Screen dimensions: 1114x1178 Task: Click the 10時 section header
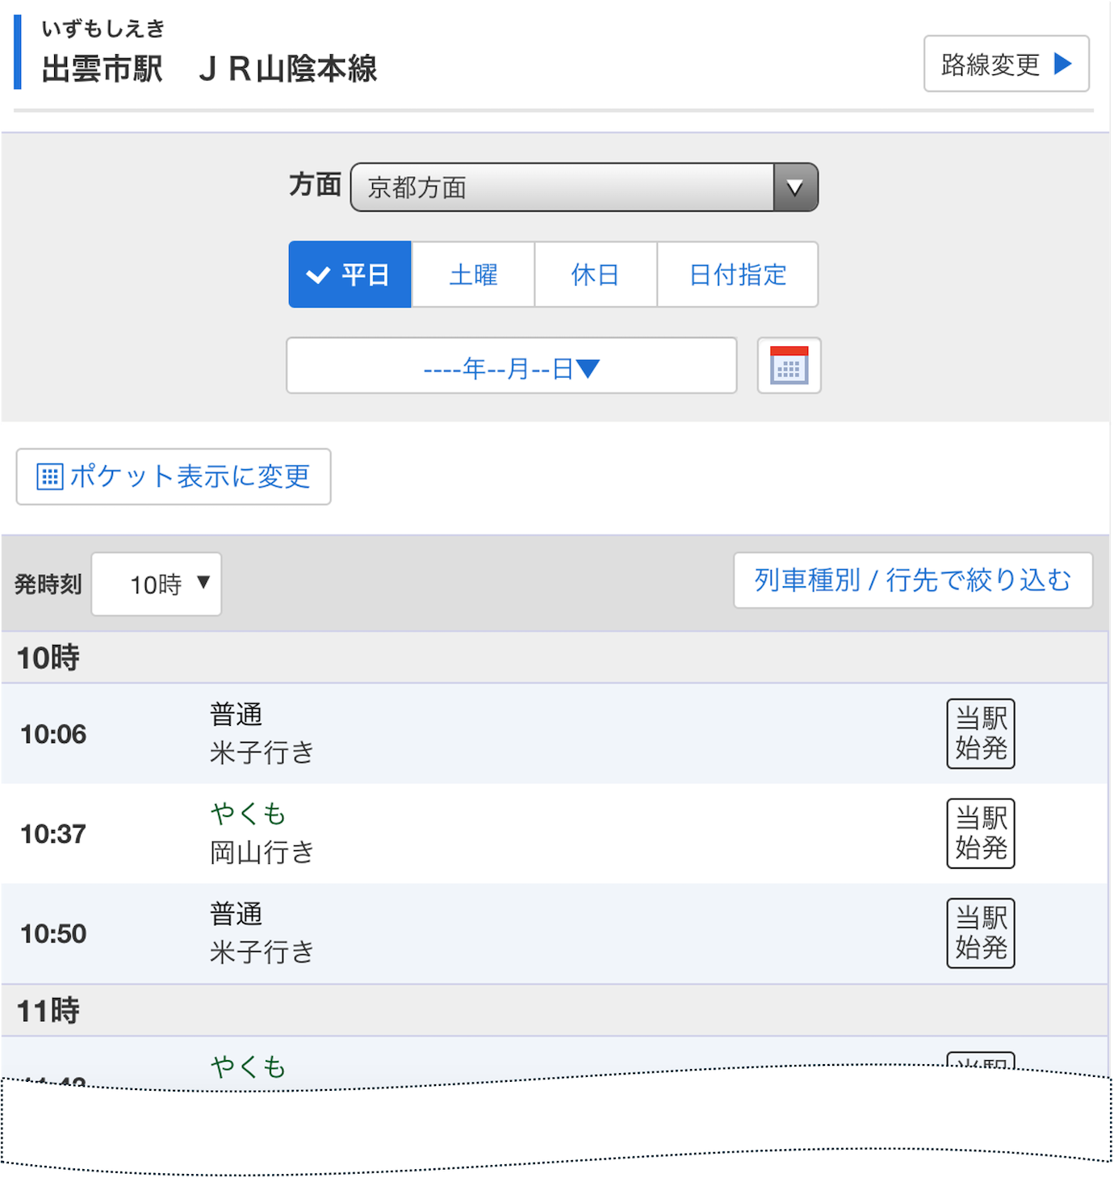point(555,657)
